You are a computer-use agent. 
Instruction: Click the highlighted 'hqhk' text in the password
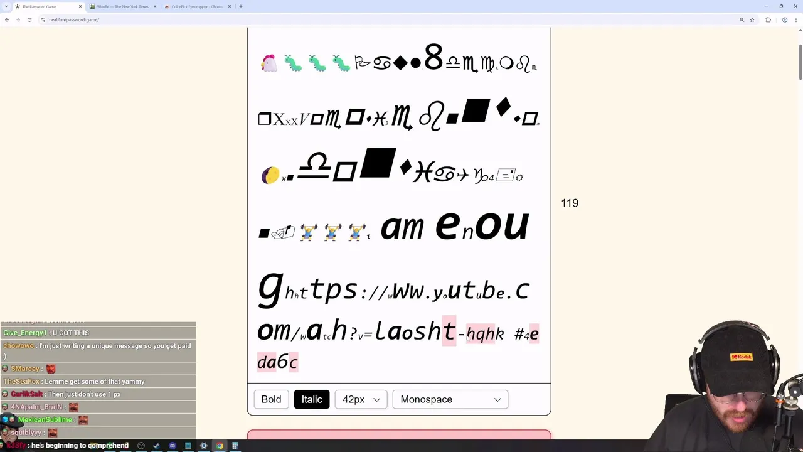(x=484, y=334)
